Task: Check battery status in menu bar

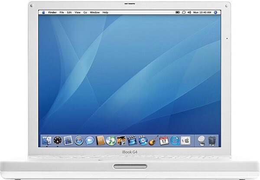Action: tap(178, 12)
